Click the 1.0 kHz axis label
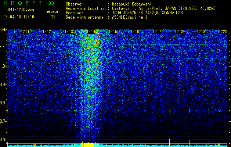 [x=3, y=66]
